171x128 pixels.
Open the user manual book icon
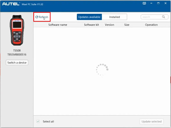pyautogui.click(x=144, y=3)
